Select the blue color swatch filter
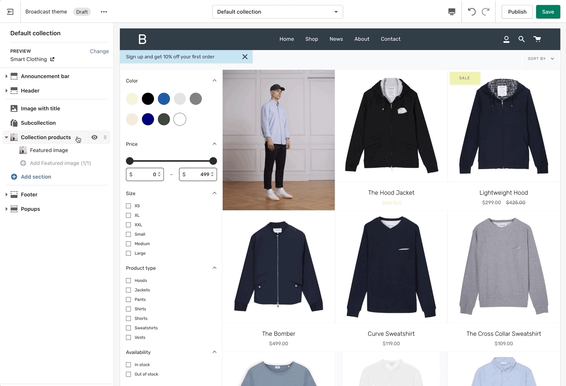566x386 pixels. [164, 99]
